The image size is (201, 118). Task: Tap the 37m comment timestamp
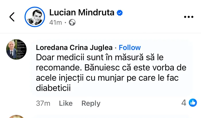pos(43,103)
